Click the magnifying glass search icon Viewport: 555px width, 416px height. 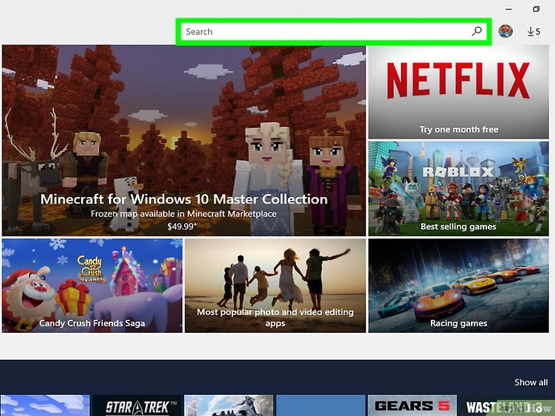click(x=477, y=31)
